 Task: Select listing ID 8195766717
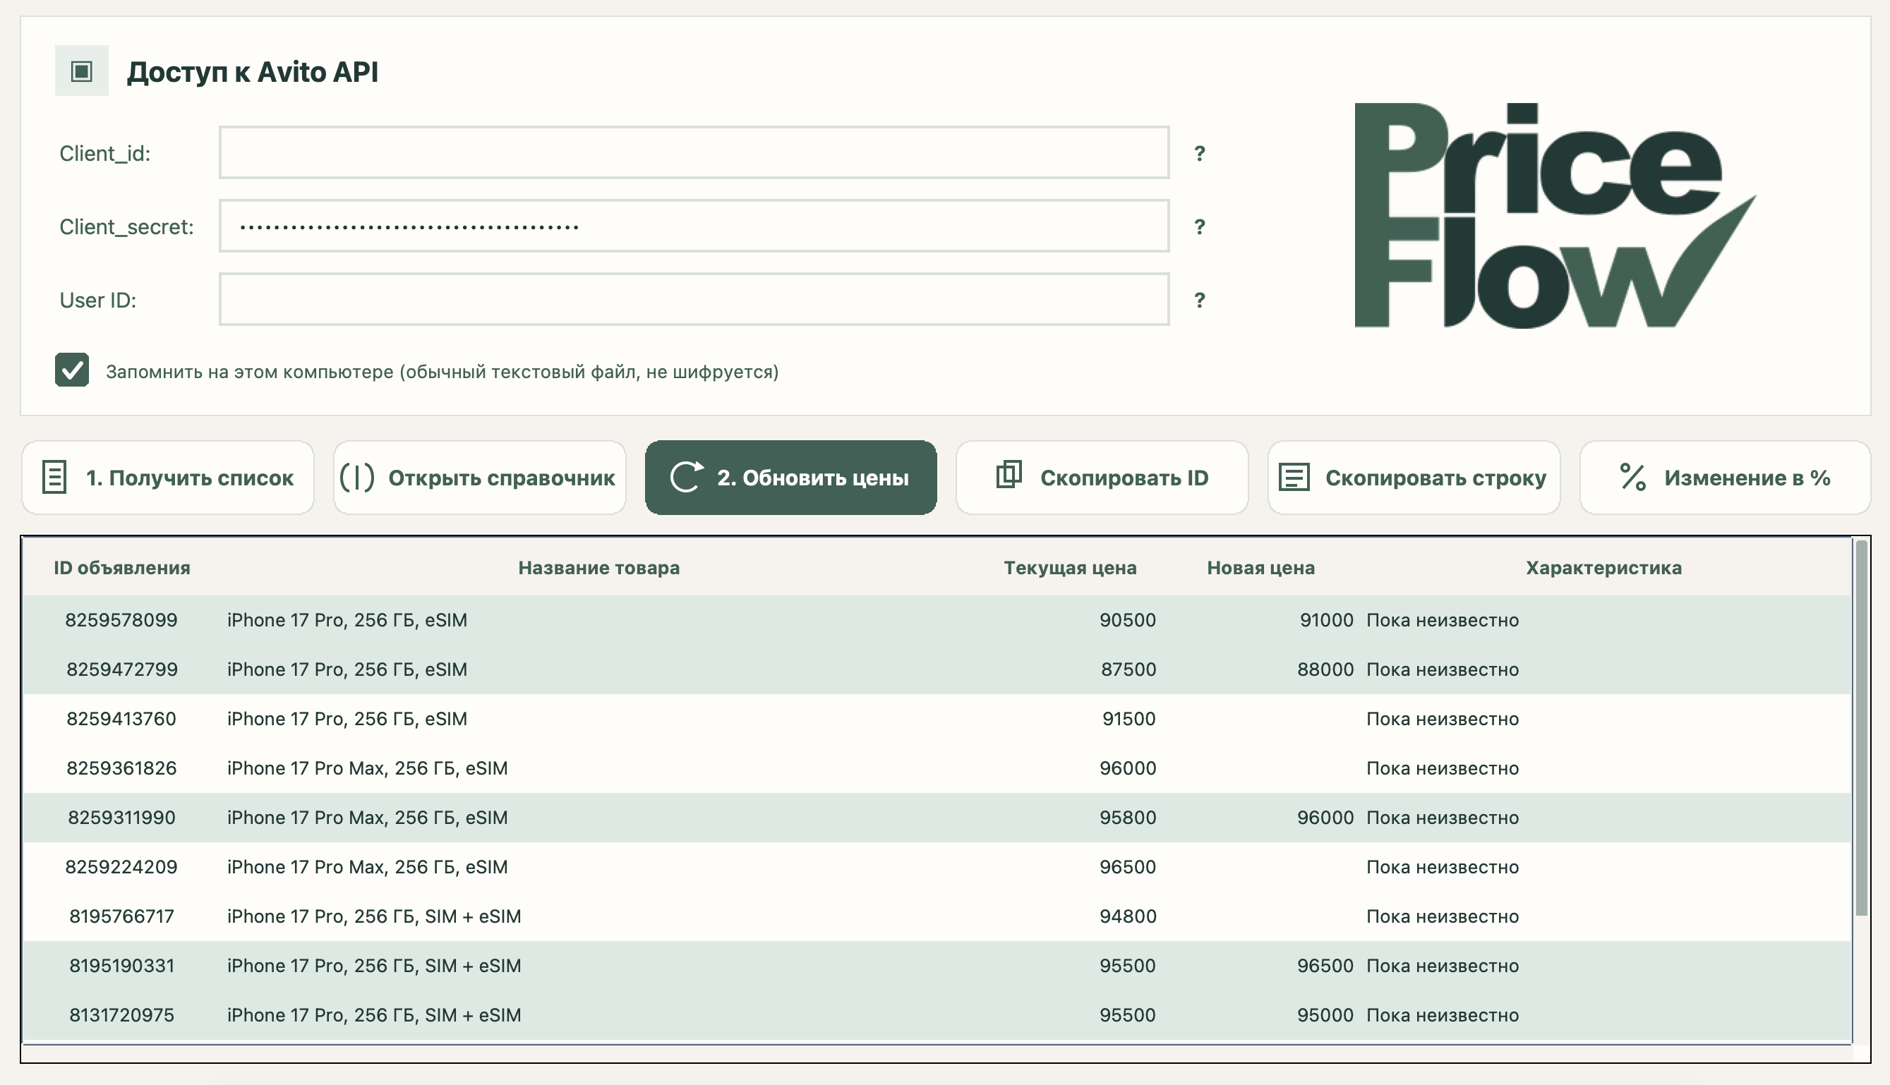point(121,916)
